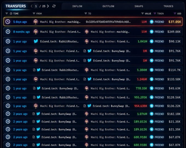Image resolution: width=186 pixels, height=148 pixels.
Task: Click the $133.58K USD value
Action: pyautogui.click(x=174, y=79)
